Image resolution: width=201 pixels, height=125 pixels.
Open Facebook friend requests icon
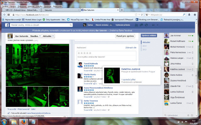click(136, 25)
